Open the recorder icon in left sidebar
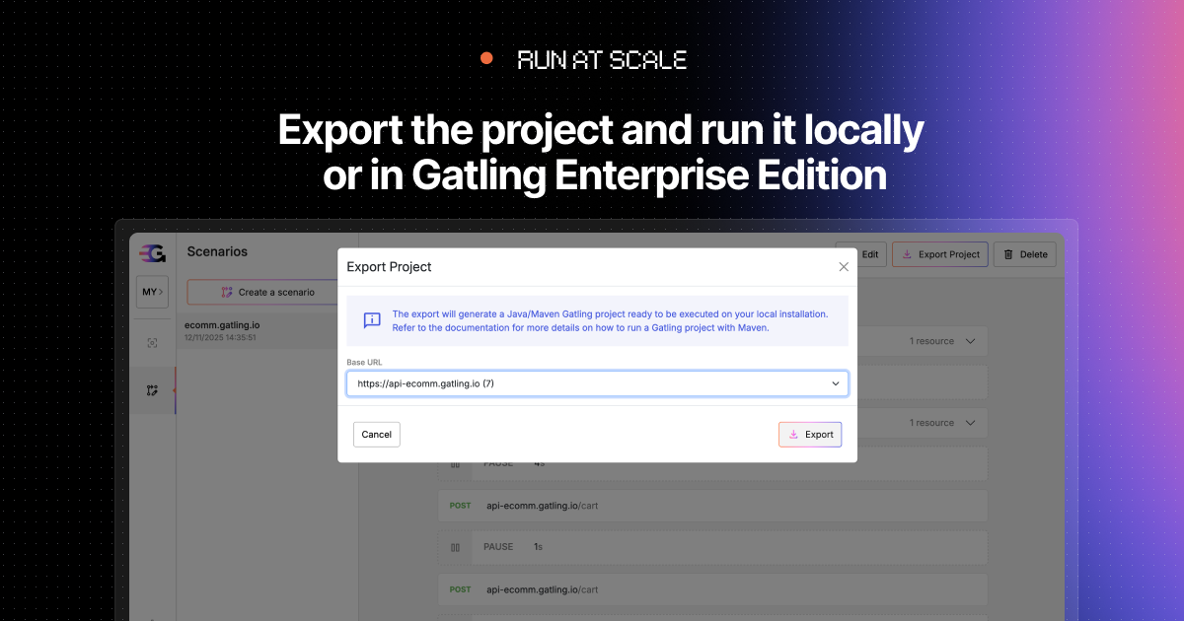Screen dimensions: 1184x621 tap(152, 343)
